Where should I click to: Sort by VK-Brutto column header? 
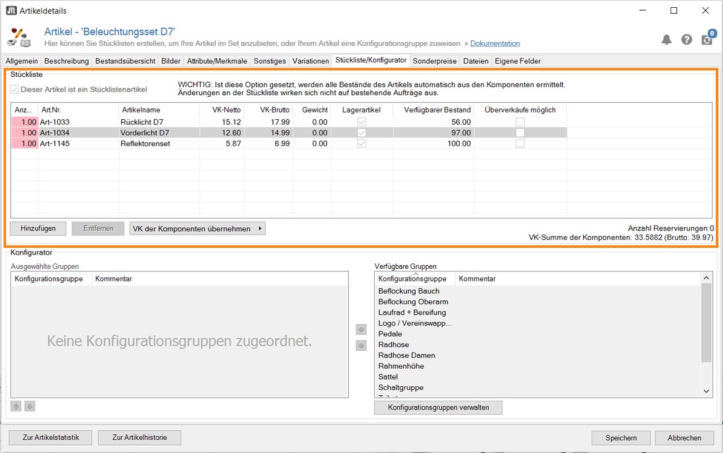[x=269, y=110]
